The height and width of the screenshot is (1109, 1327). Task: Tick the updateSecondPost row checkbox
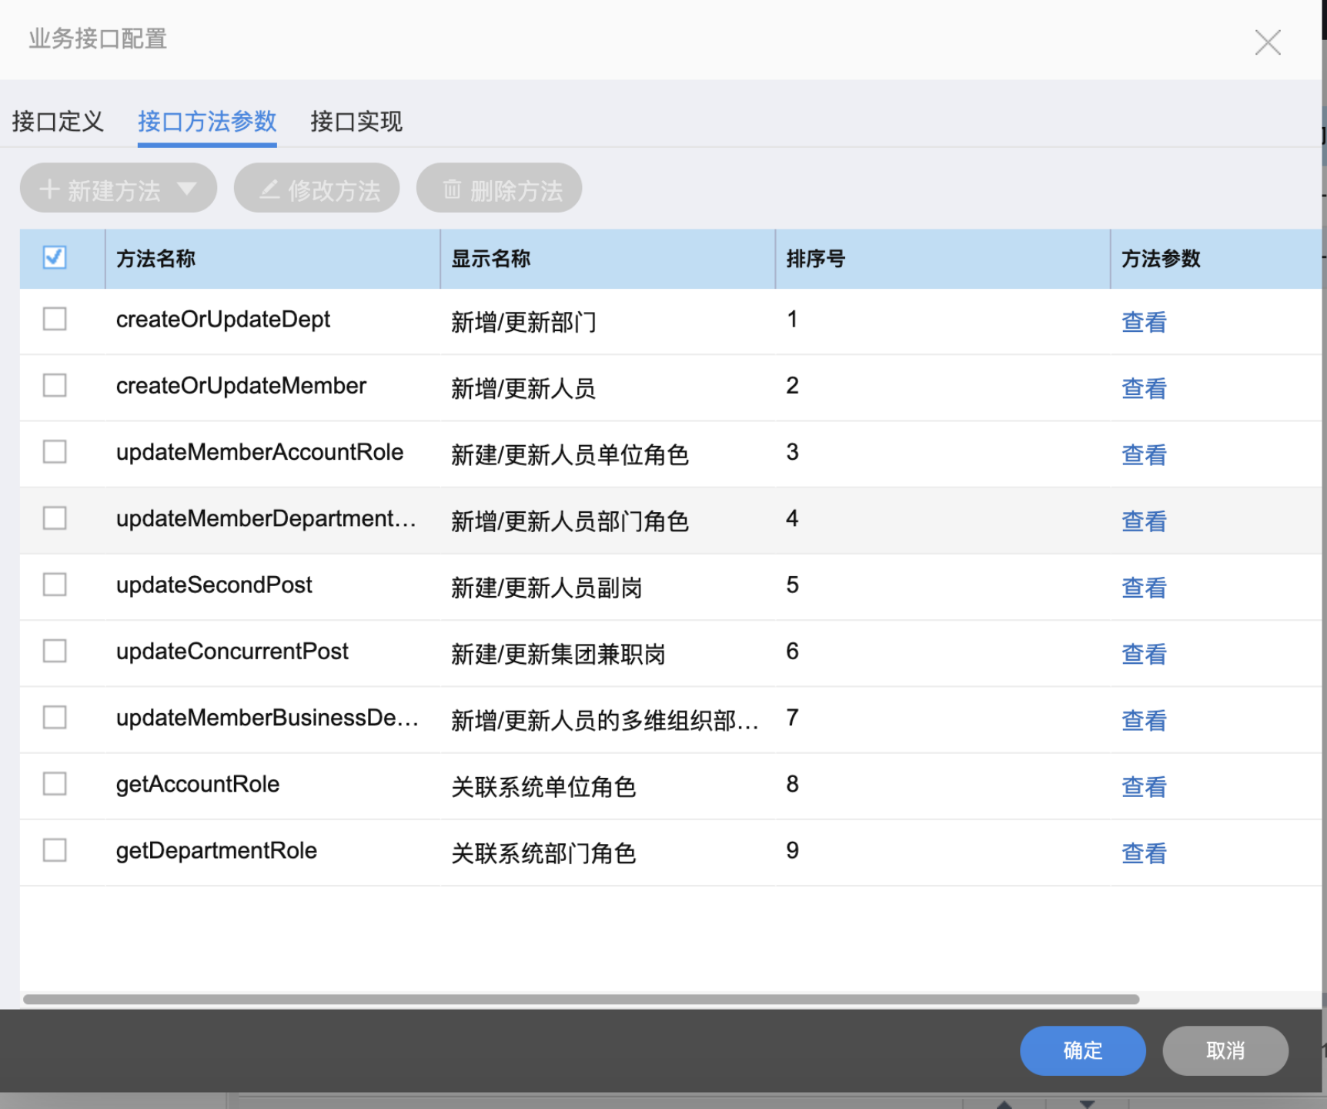[55, 585]
